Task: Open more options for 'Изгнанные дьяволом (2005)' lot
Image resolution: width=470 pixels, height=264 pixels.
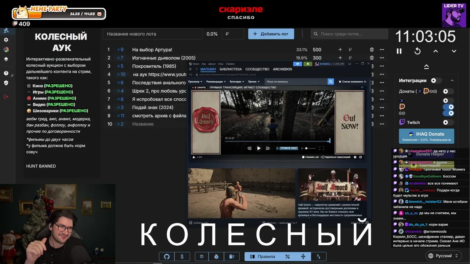Action: click(x=382, y=58)
